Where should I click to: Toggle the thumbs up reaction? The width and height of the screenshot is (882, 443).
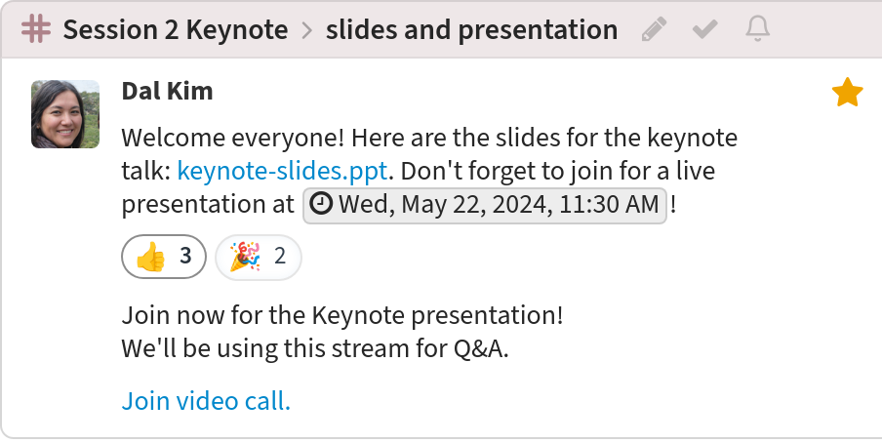point(164,257)
